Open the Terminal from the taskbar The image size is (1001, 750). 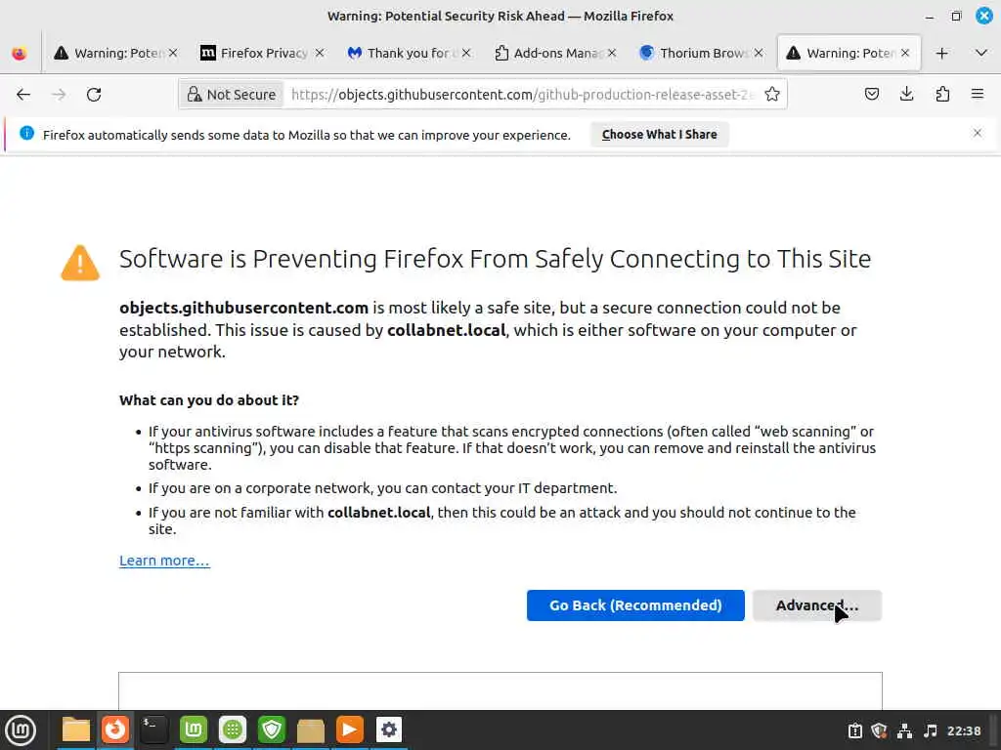(x=154, y=729)
